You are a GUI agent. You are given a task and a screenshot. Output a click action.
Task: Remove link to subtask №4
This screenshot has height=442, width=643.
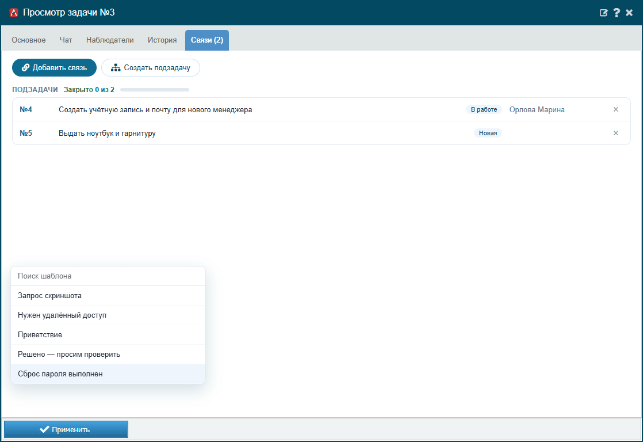coord(615,109)
